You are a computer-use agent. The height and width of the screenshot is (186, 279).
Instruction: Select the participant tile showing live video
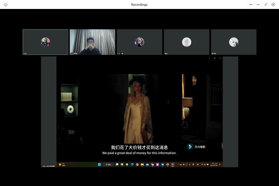[x=92, y=42]
